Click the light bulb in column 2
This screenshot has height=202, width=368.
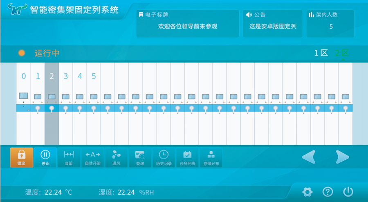coord(52,109)
